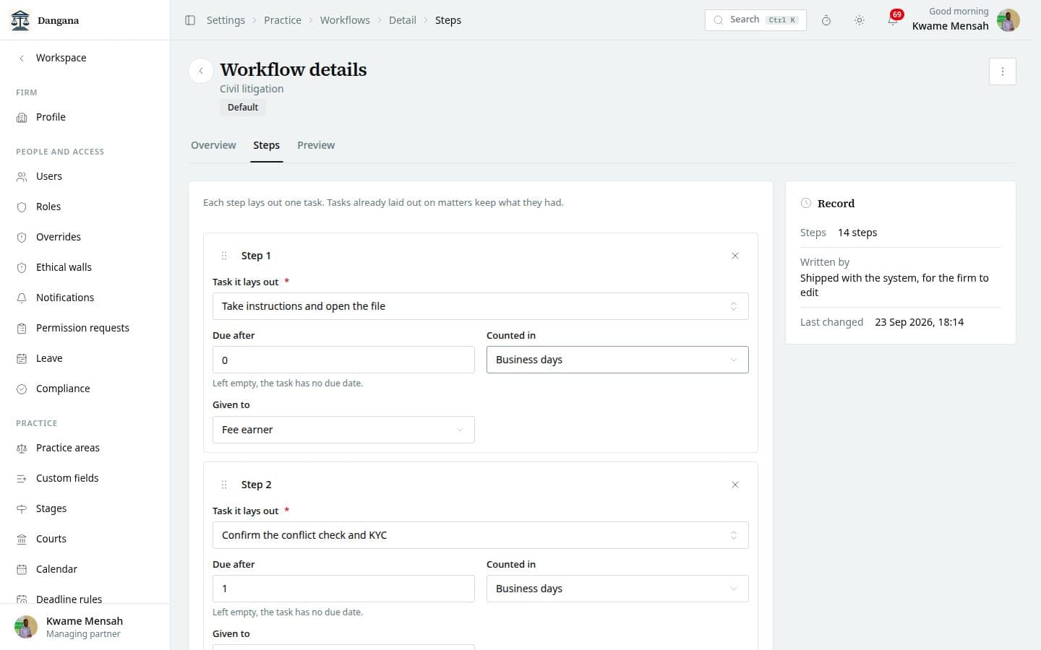This screenshot has width=1041, height=650.
Task: Remove Step 1 with its X icon
Action: coord(735,256)
